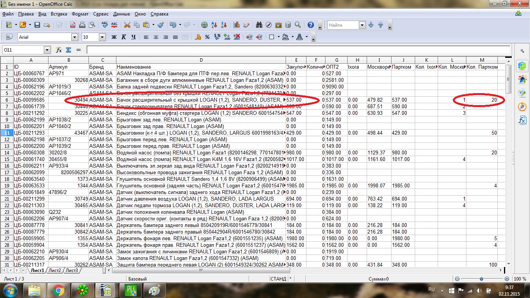Toggle italic formatting (К)
The image size is (530, 298).
tap(124, 37)
